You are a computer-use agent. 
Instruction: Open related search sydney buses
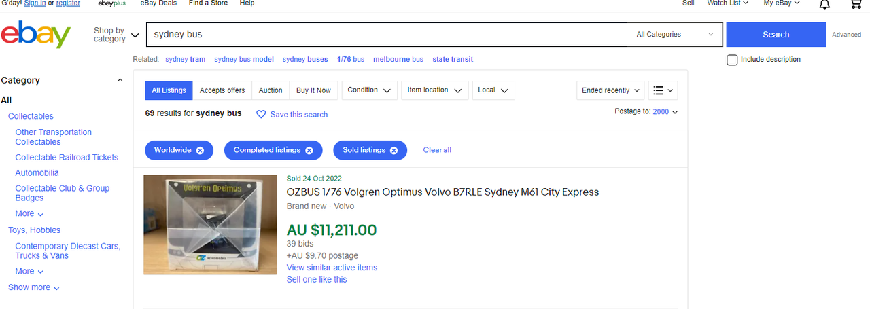tap(305, 60)
